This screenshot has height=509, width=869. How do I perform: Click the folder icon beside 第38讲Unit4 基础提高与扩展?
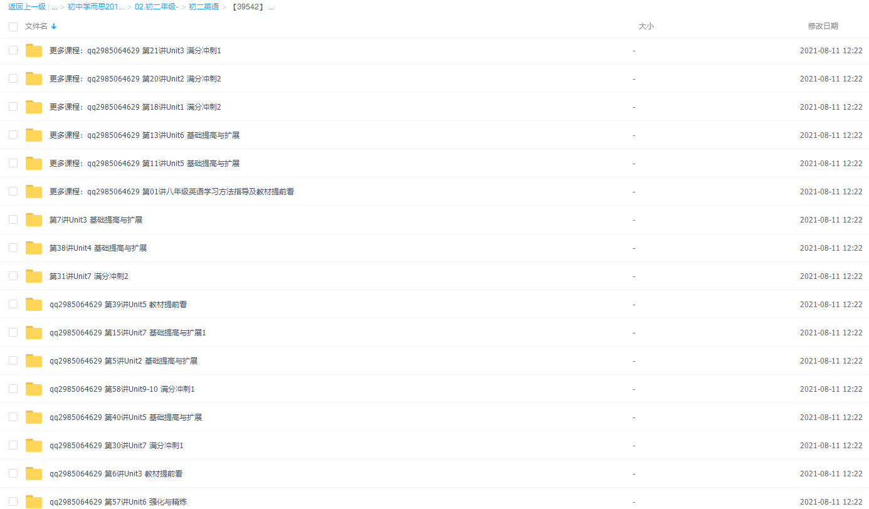click(33, 248)
